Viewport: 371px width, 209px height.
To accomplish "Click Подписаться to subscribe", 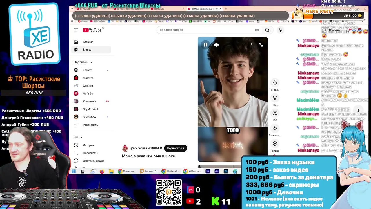I will point(176,148).
